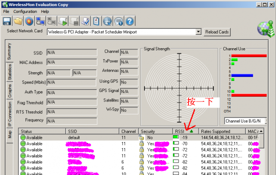Switch to the Map side tab

[9, 135]
